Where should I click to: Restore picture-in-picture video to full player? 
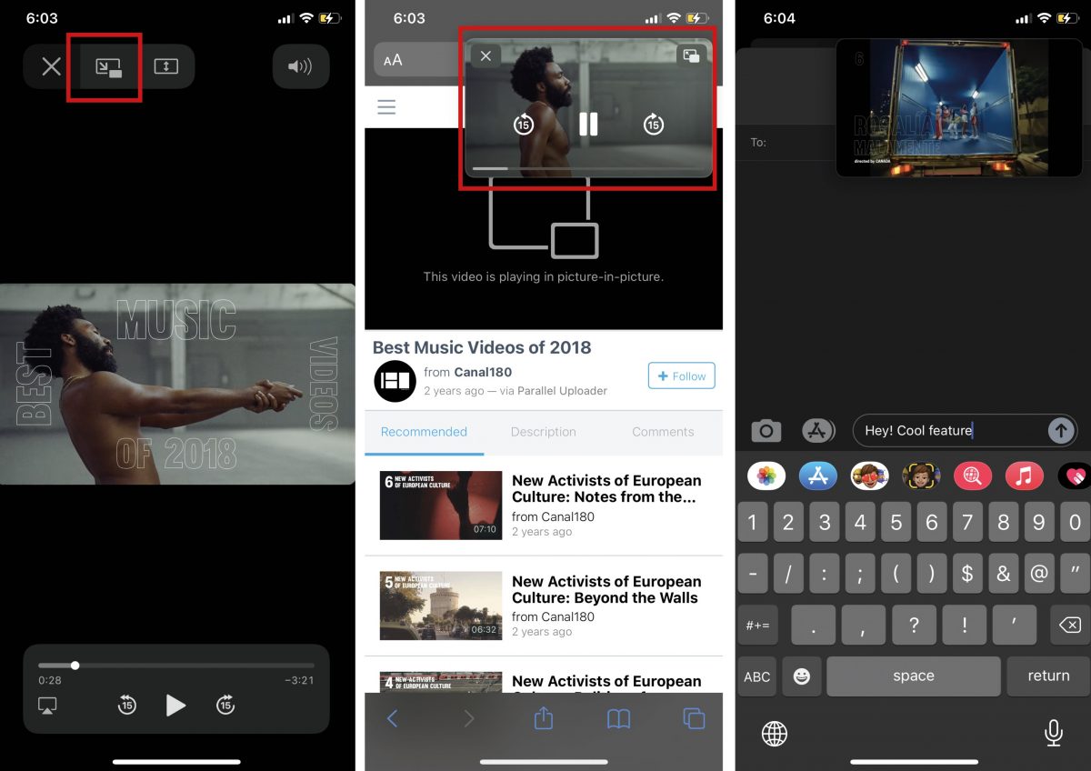coord(691,56)
